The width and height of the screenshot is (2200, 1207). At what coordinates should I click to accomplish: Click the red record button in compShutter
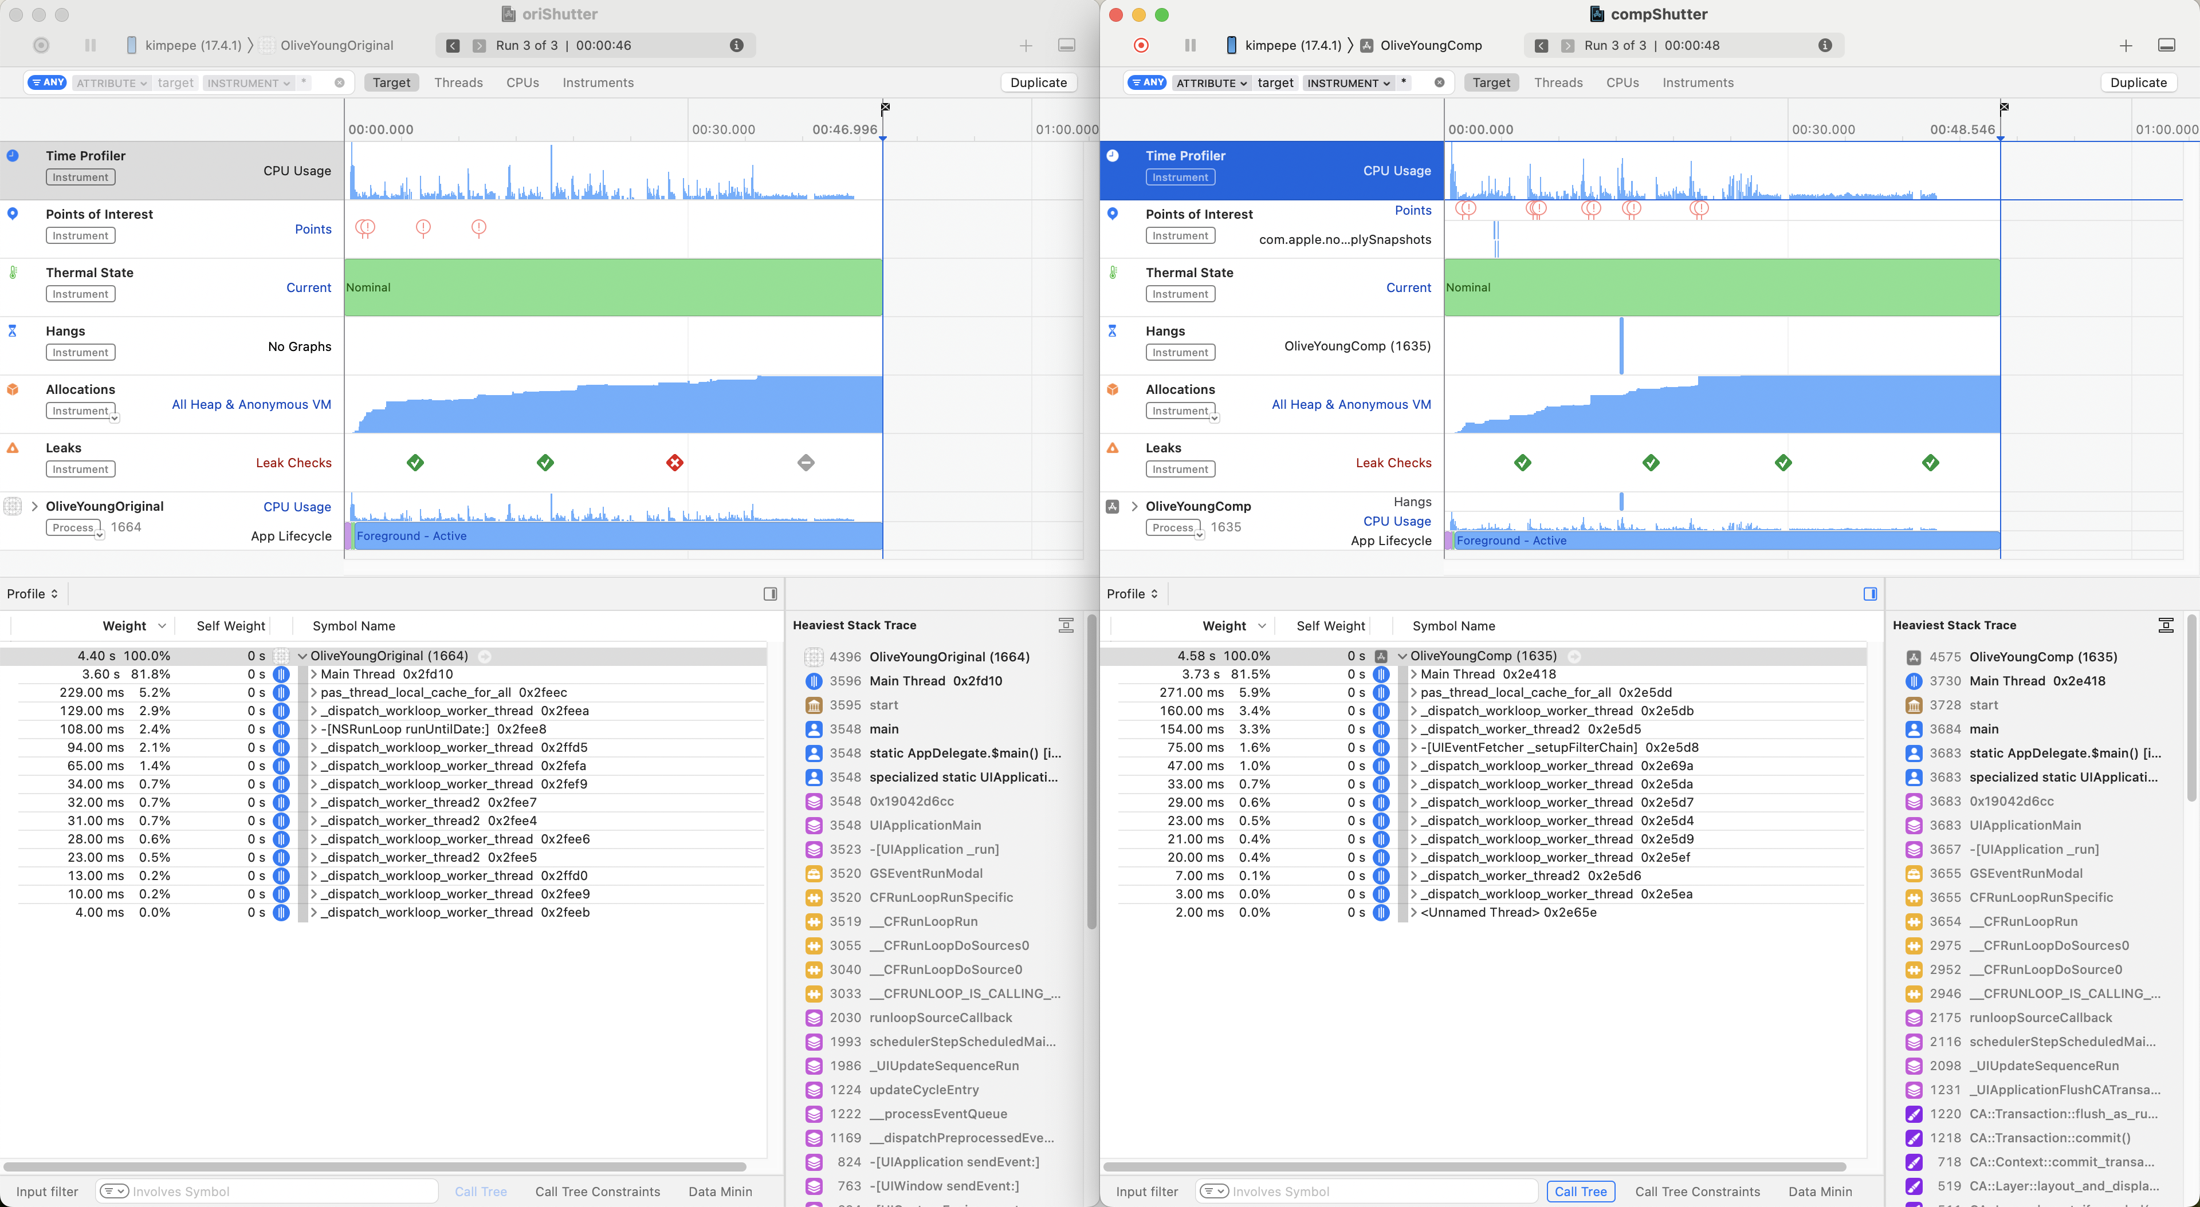[x=1141, y=45]
